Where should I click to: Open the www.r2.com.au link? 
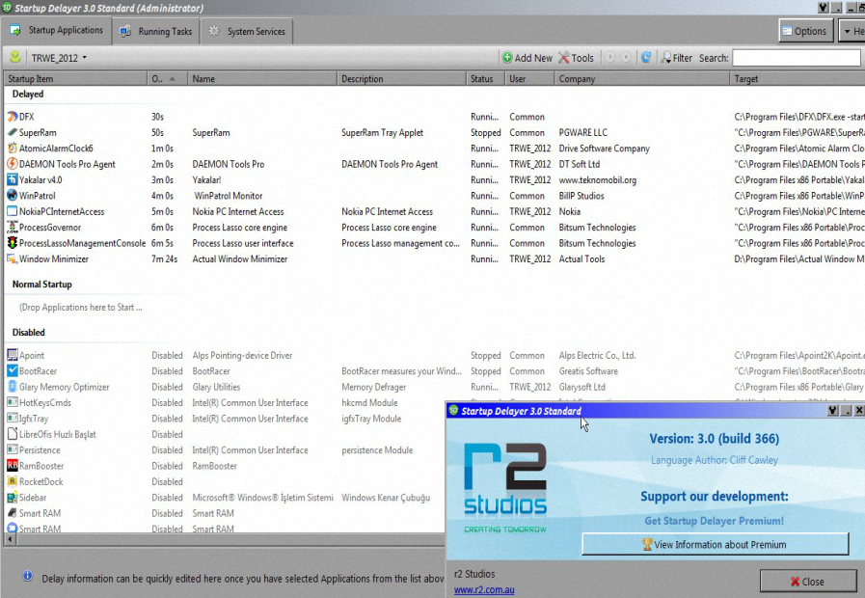[x=484, y=589]
